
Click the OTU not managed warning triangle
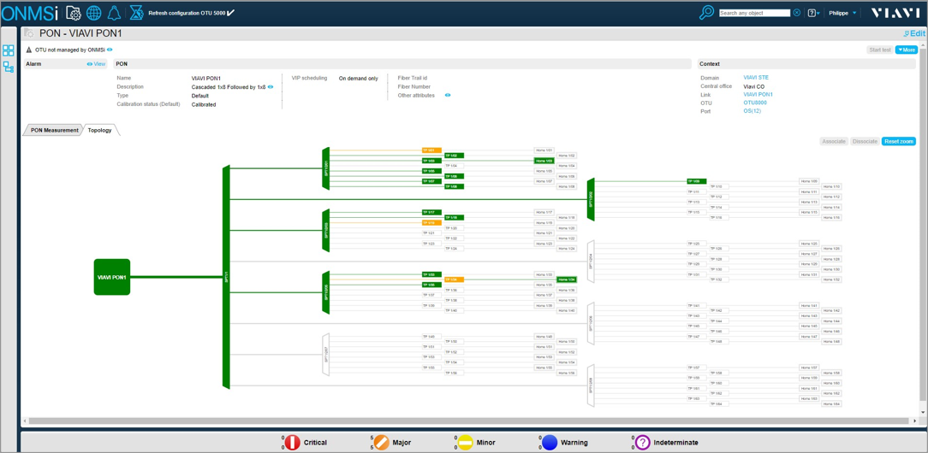29,50
